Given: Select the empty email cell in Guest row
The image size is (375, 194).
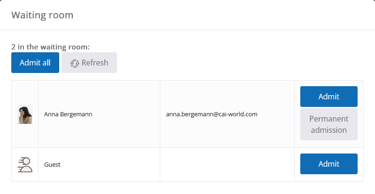Looking at the screenshot, I should tap(227, 164).
